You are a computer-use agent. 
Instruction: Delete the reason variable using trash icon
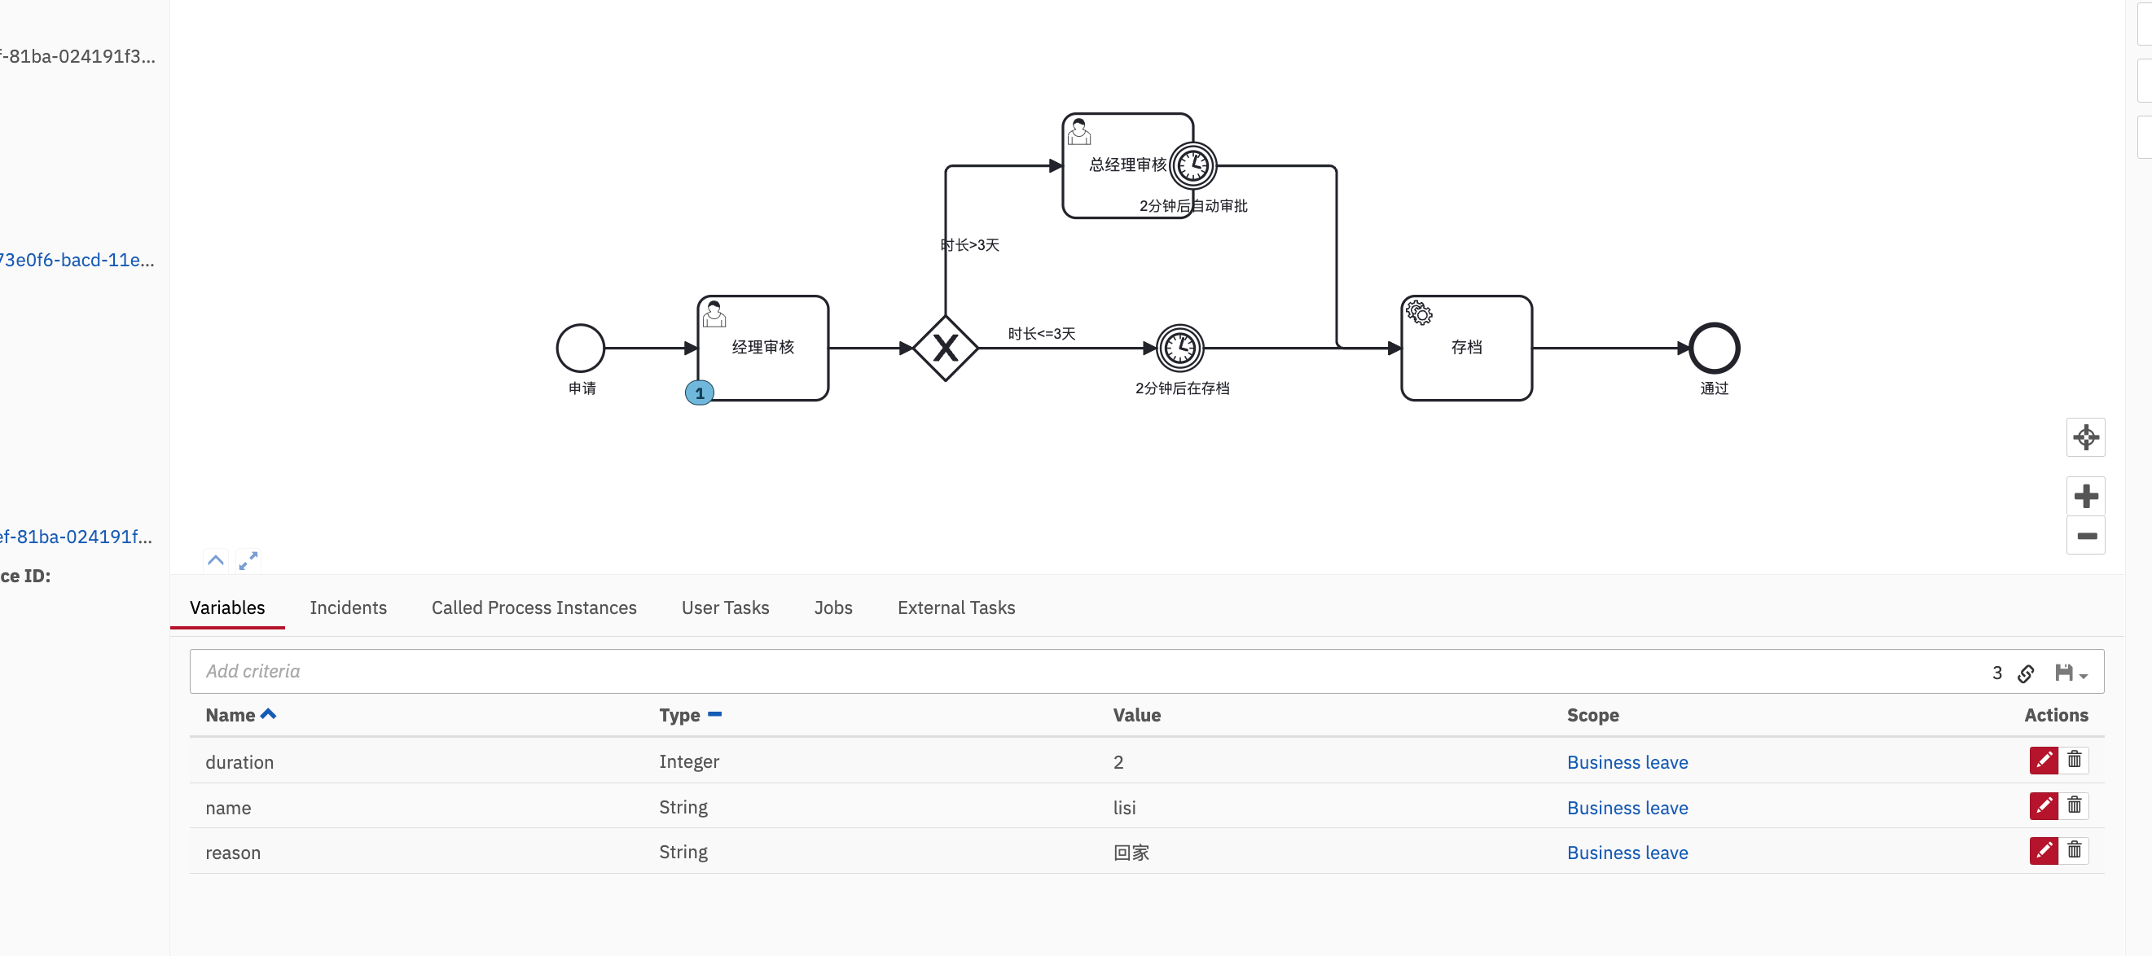pyautogui.click(x=2074, y=851)
